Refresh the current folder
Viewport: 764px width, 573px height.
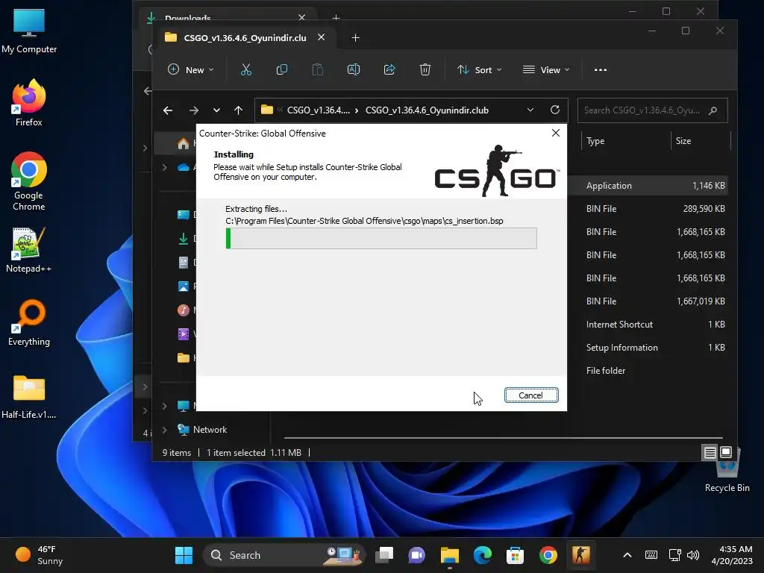(554, 110)
